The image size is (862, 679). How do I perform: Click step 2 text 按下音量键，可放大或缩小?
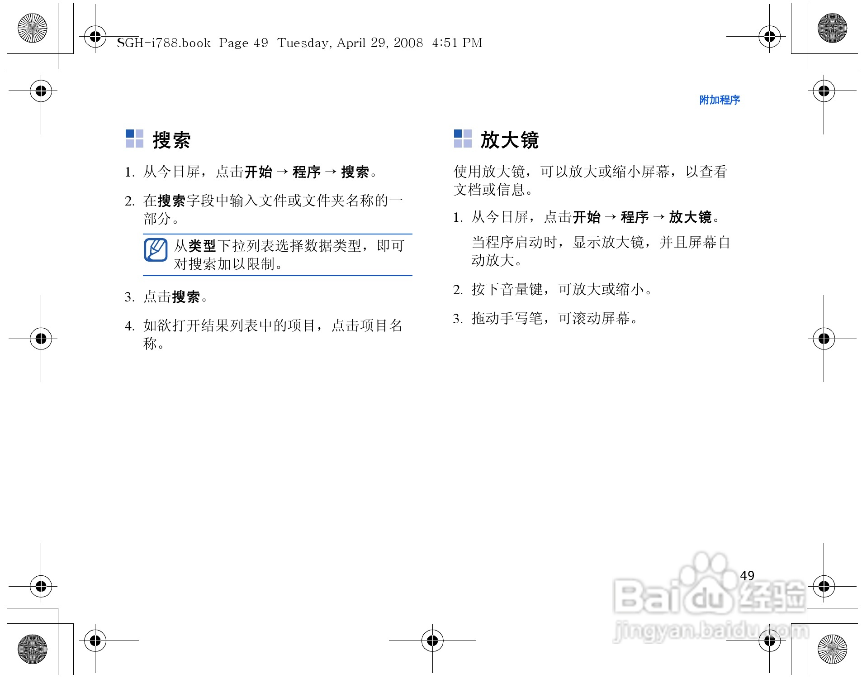click(553, 289)
